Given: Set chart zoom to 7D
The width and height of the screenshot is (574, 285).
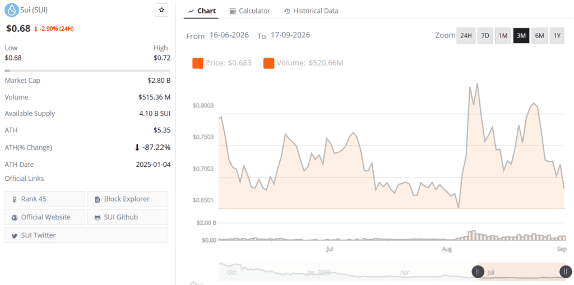Looking at the screenshot, I should coord(485,35).
